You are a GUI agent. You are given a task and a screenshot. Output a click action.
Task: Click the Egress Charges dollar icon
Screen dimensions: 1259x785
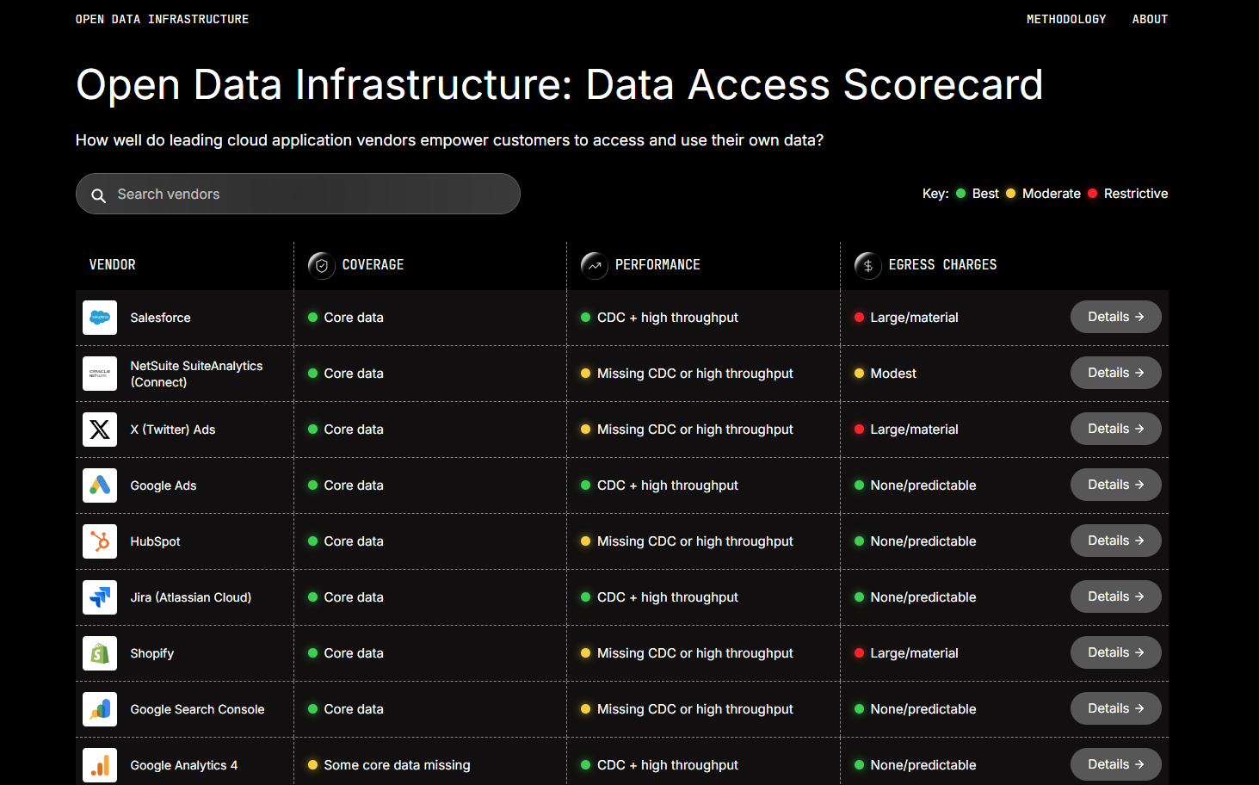pos(867,265)
